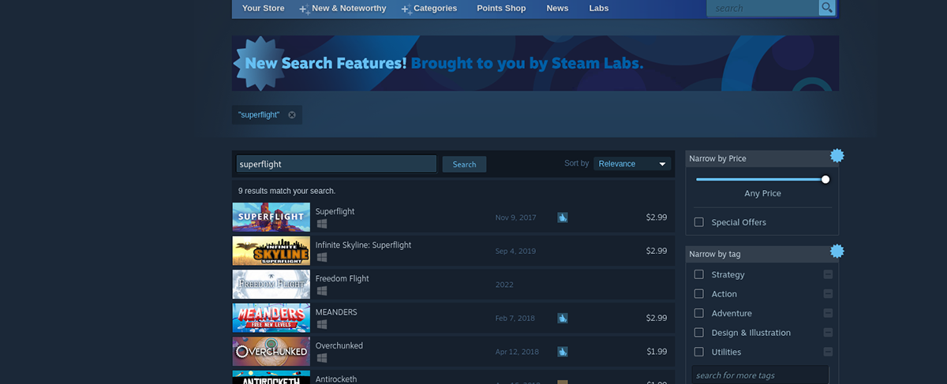Check the Action tag filter
The height and width of the screenshot is (384, 947).
[x=698, y=294]
